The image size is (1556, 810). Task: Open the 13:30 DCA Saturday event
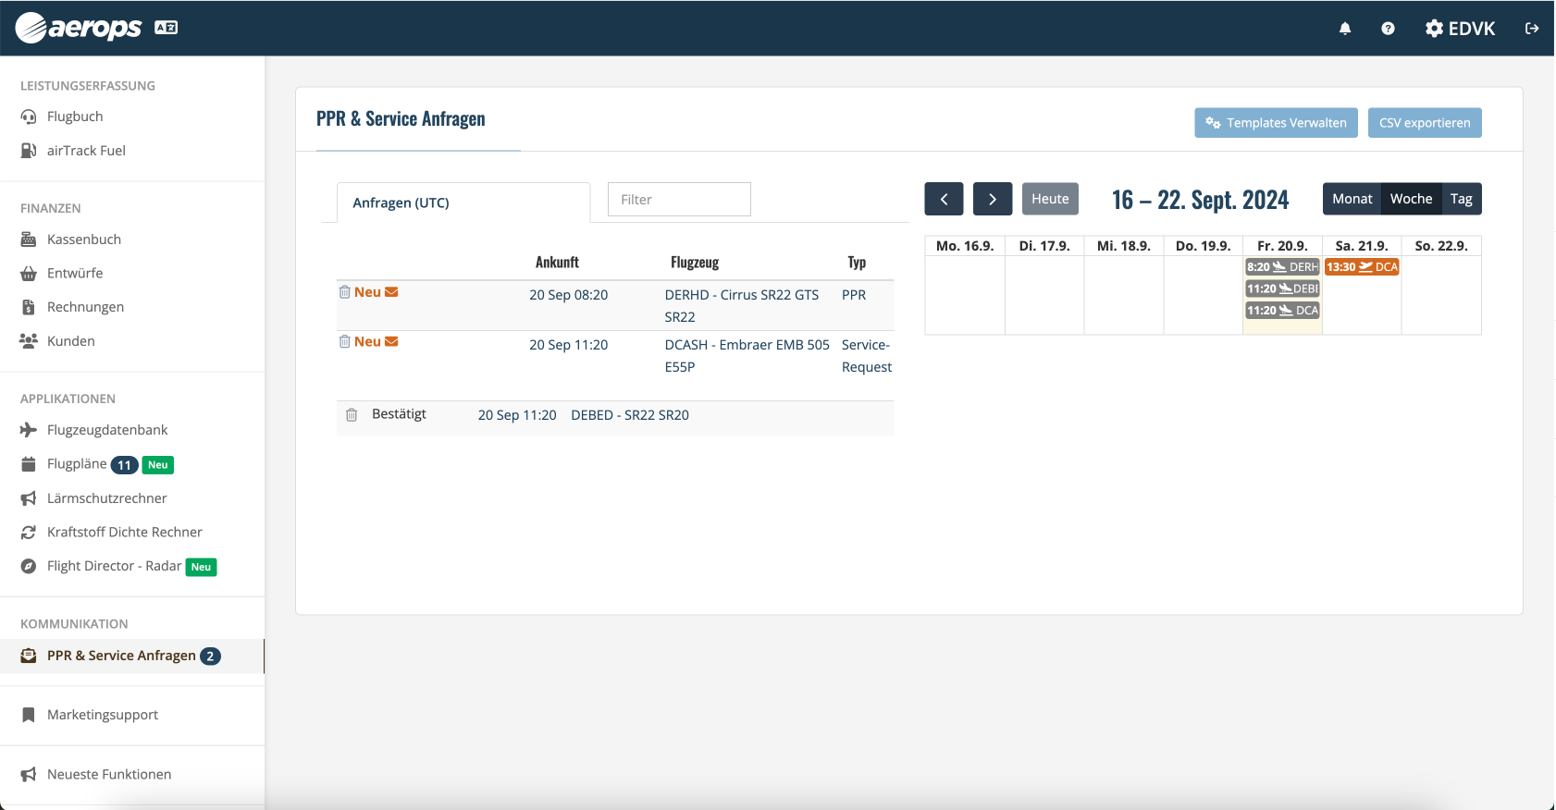[x=1362, y=267]
